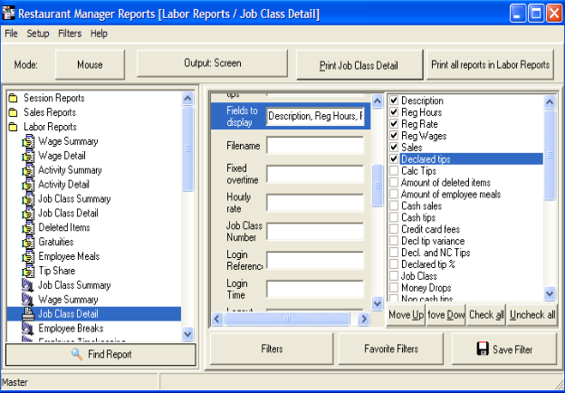Toggle the Declared tips checkbox
This screenshot has height=393, width=565.
(394, 158)
